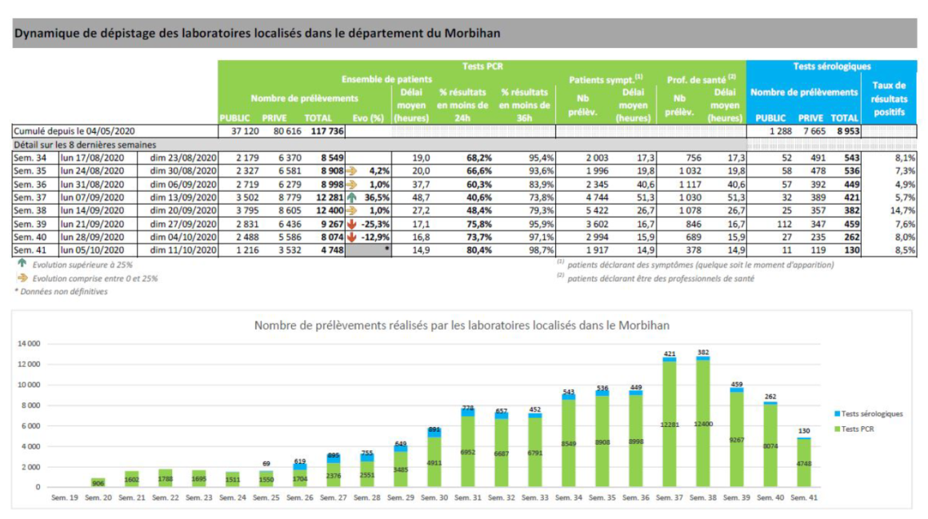Click the orange right arrow in Sem. 35 row
Viewport: 928px width, 519px height.
[351, 171]
